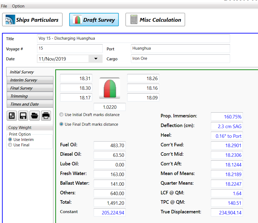Open the Trimming tab
258x223 pixels.
pos(30,96)
